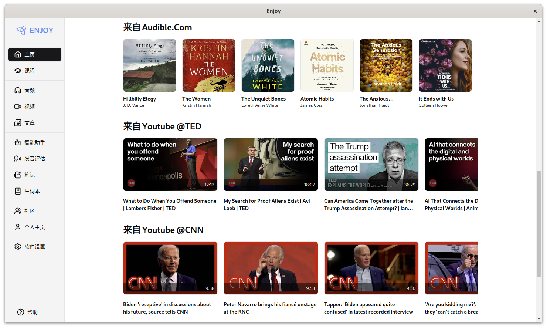Click title Tapper: 'Biden appeared quite confused'

coord(368,308)
